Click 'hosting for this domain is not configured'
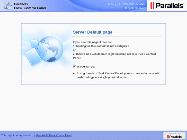The height and width of the screenshot is (140, 187). [x=103, y=46]
